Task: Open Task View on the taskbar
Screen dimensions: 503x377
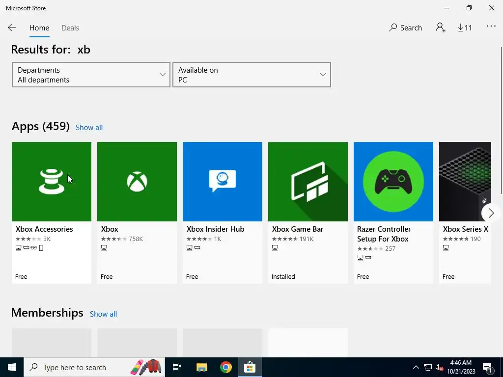Action: (x=177, y=367)
